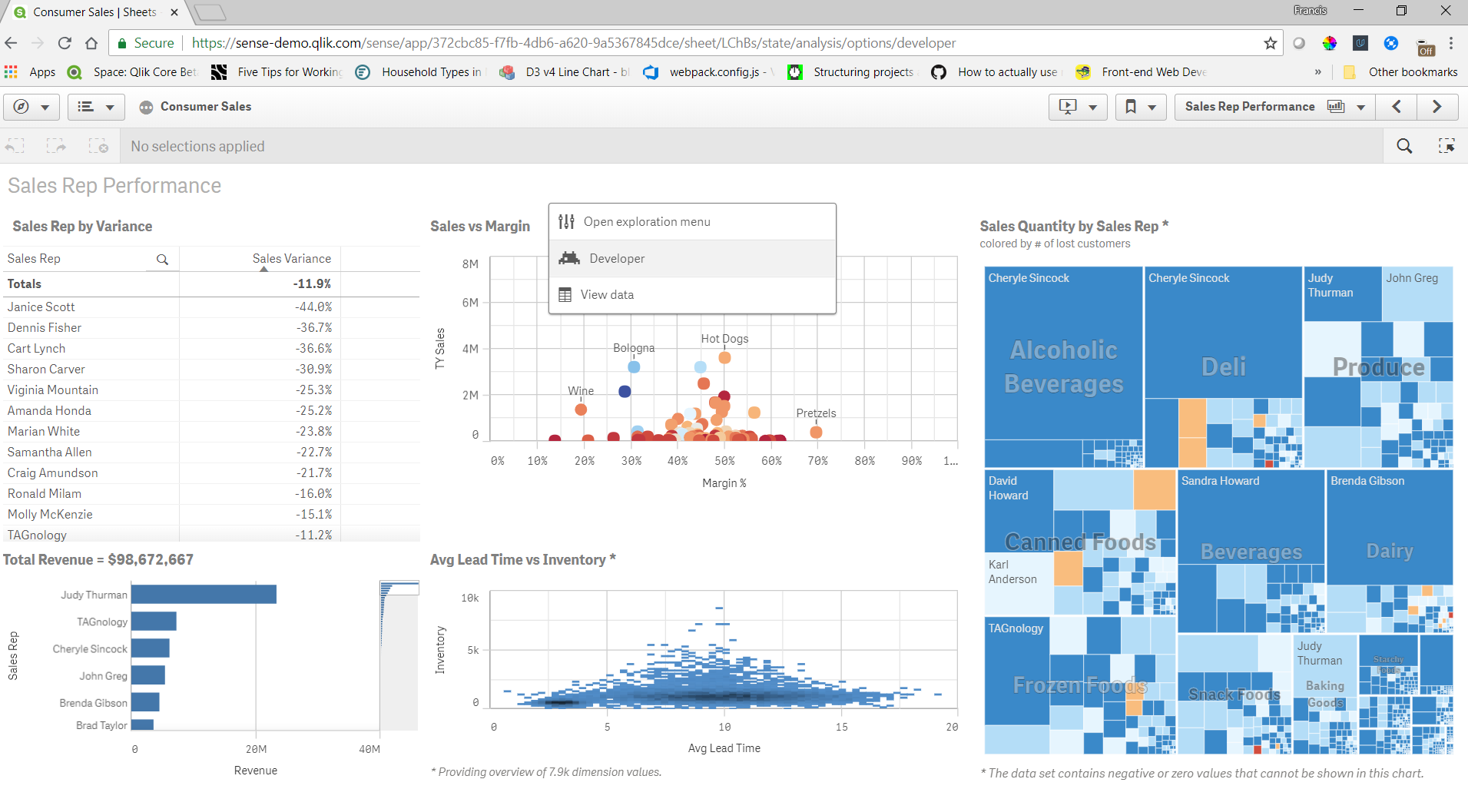Go to the previous sheet
The height and width of the screenshot is (789, 1468).
[1397, 107]
